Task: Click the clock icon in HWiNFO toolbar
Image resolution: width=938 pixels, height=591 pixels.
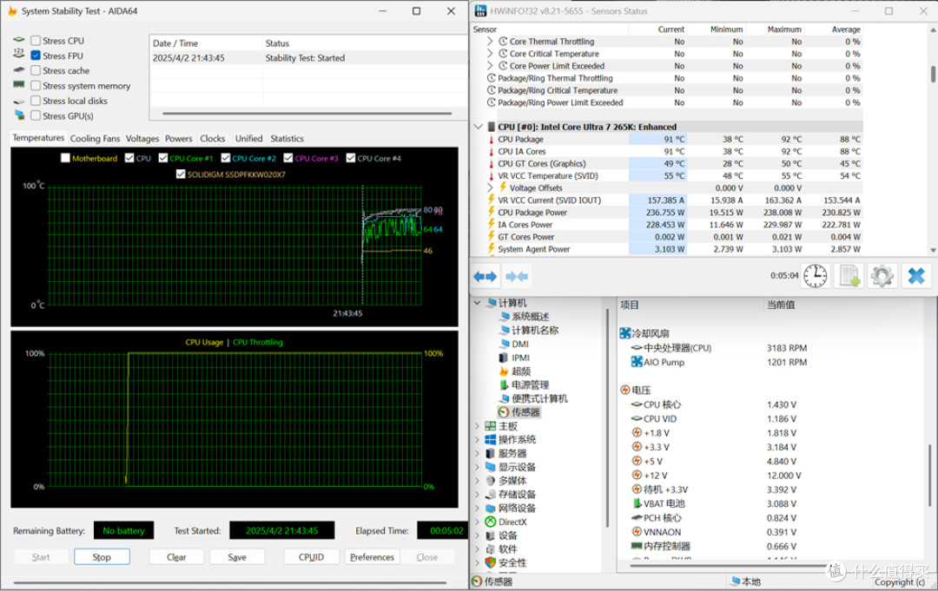Action: (815, 276)
